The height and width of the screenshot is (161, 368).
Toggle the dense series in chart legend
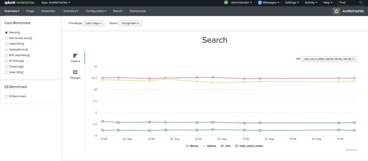(192, 146)
